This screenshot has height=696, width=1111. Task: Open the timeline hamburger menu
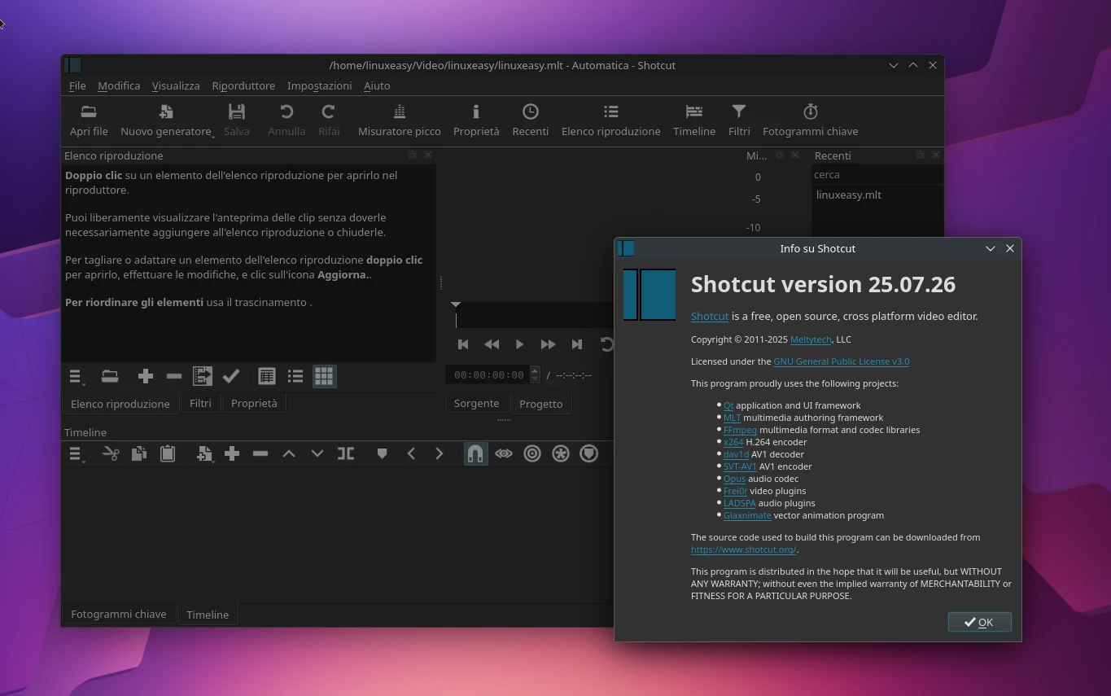tap(76, 454)
